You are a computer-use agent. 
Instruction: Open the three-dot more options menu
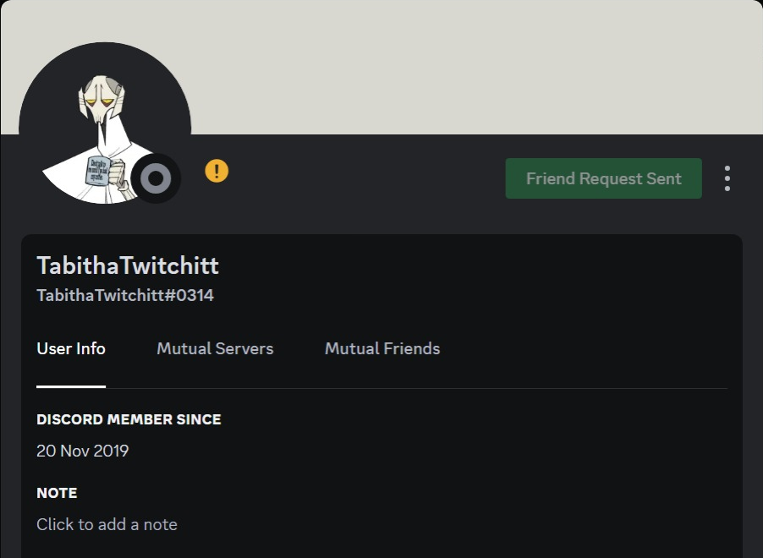click(727, 178)
